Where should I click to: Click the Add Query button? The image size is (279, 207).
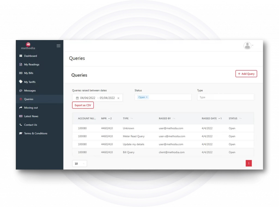[246, 74]
